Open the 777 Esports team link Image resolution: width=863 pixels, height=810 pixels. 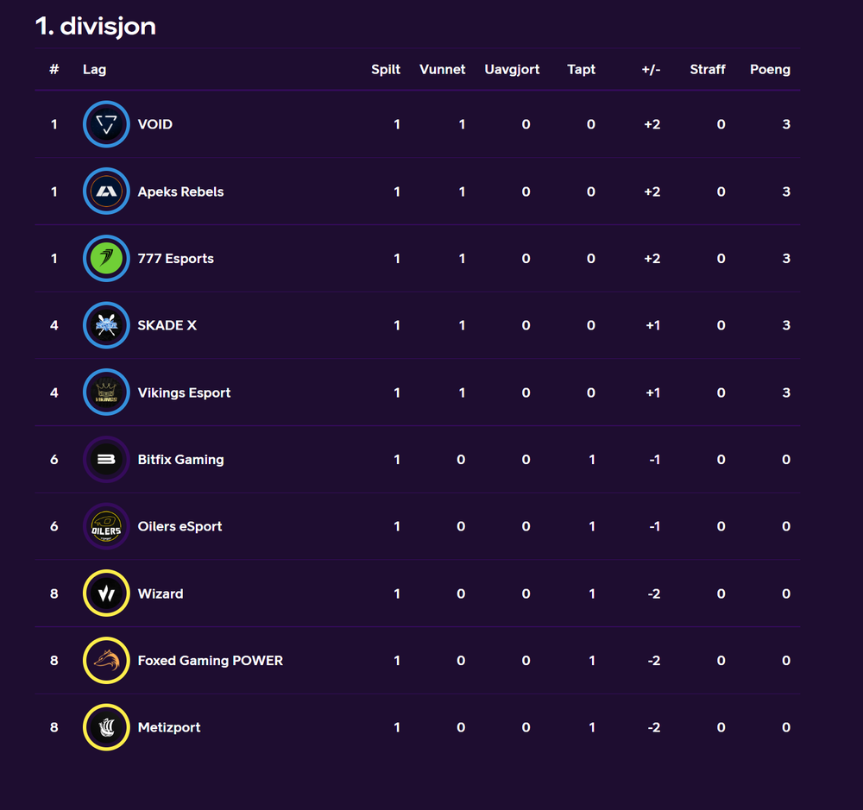click(x=175, y=259)
